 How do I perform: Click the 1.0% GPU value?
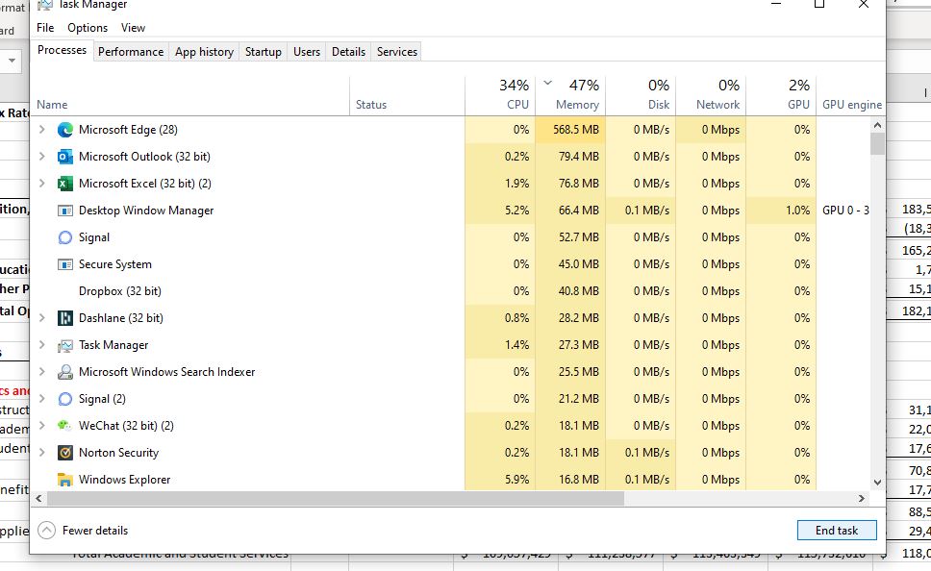tap(798, 211)
